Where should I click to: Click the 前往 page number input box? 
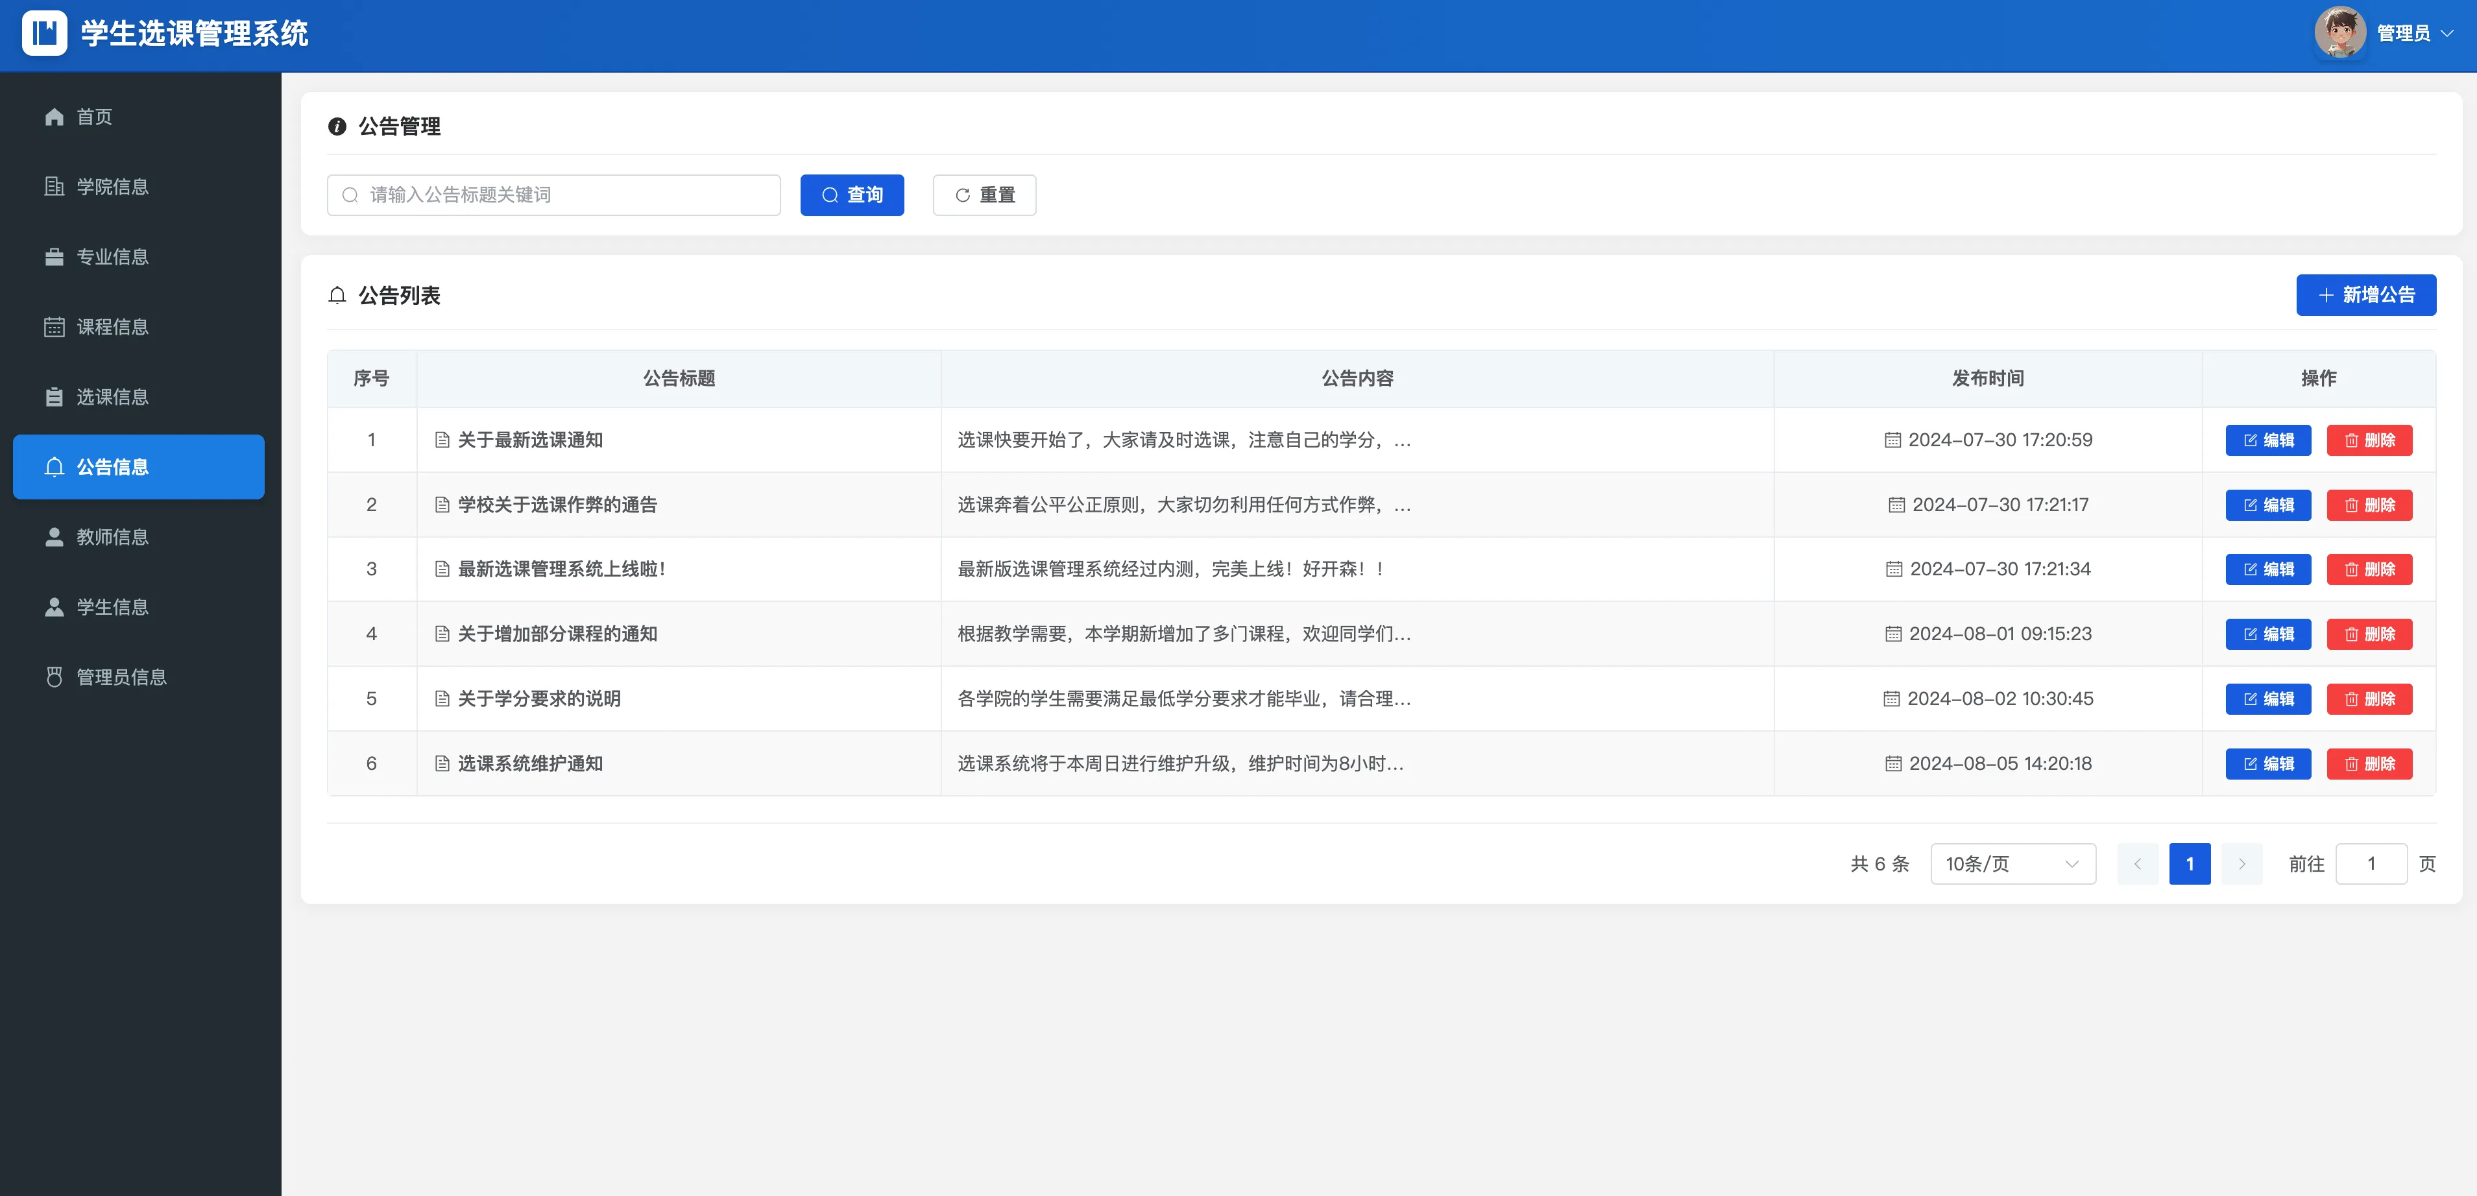coord(2370,863)
